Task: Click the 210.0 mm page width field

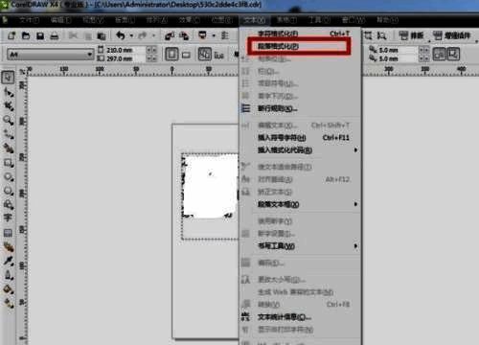Action: coord(125,50)
